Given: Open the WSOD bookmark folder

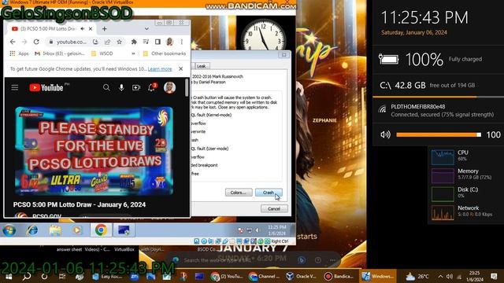Looking at the screenshot, I should click(102, 53).
